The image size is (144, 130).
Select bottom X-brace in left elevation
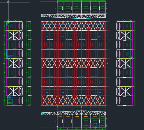tap(15, 91)
